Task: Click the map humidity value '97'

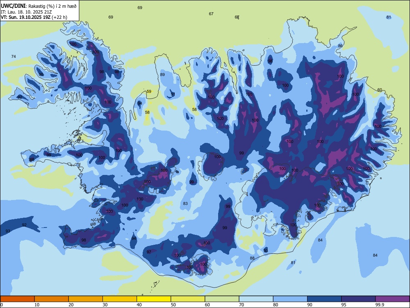Action: coord(149,252)
